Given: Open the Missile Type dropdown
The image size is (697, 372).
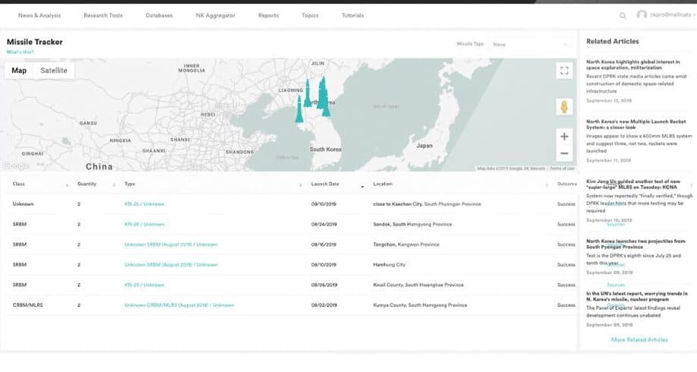Looking at the screenshot, I should click(529, 44).
